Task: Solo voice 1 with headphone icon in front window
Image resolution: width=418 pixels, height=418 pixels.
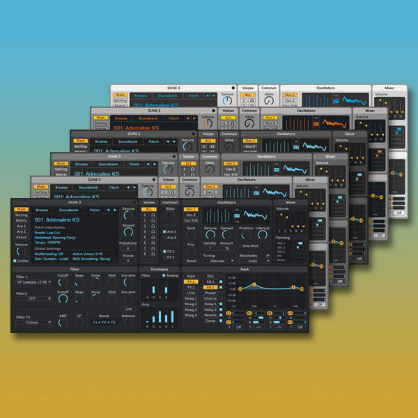Action: 153,215
